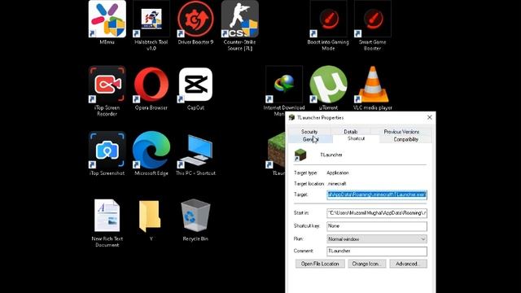The image size is (521, 293).
Task: Select Counter-Strike Source desktop shortcut
Action: pyautogui.click(x=239, y=19)
